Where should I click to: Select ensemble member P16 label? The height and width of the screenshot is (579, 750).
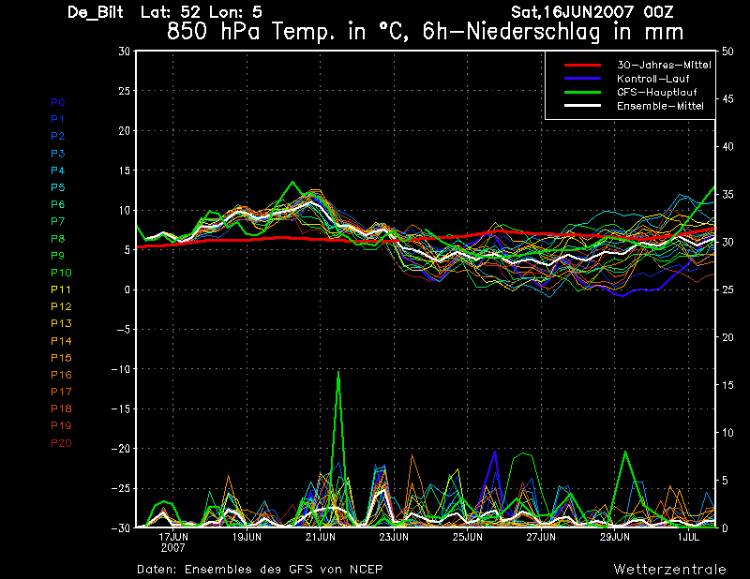[61, 375]
